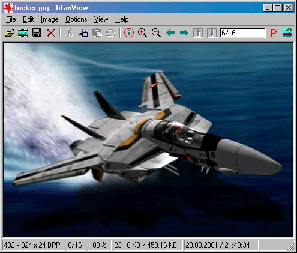Open Properties red P icon
This screenshot has height=253, width=297.
(273, 33)
